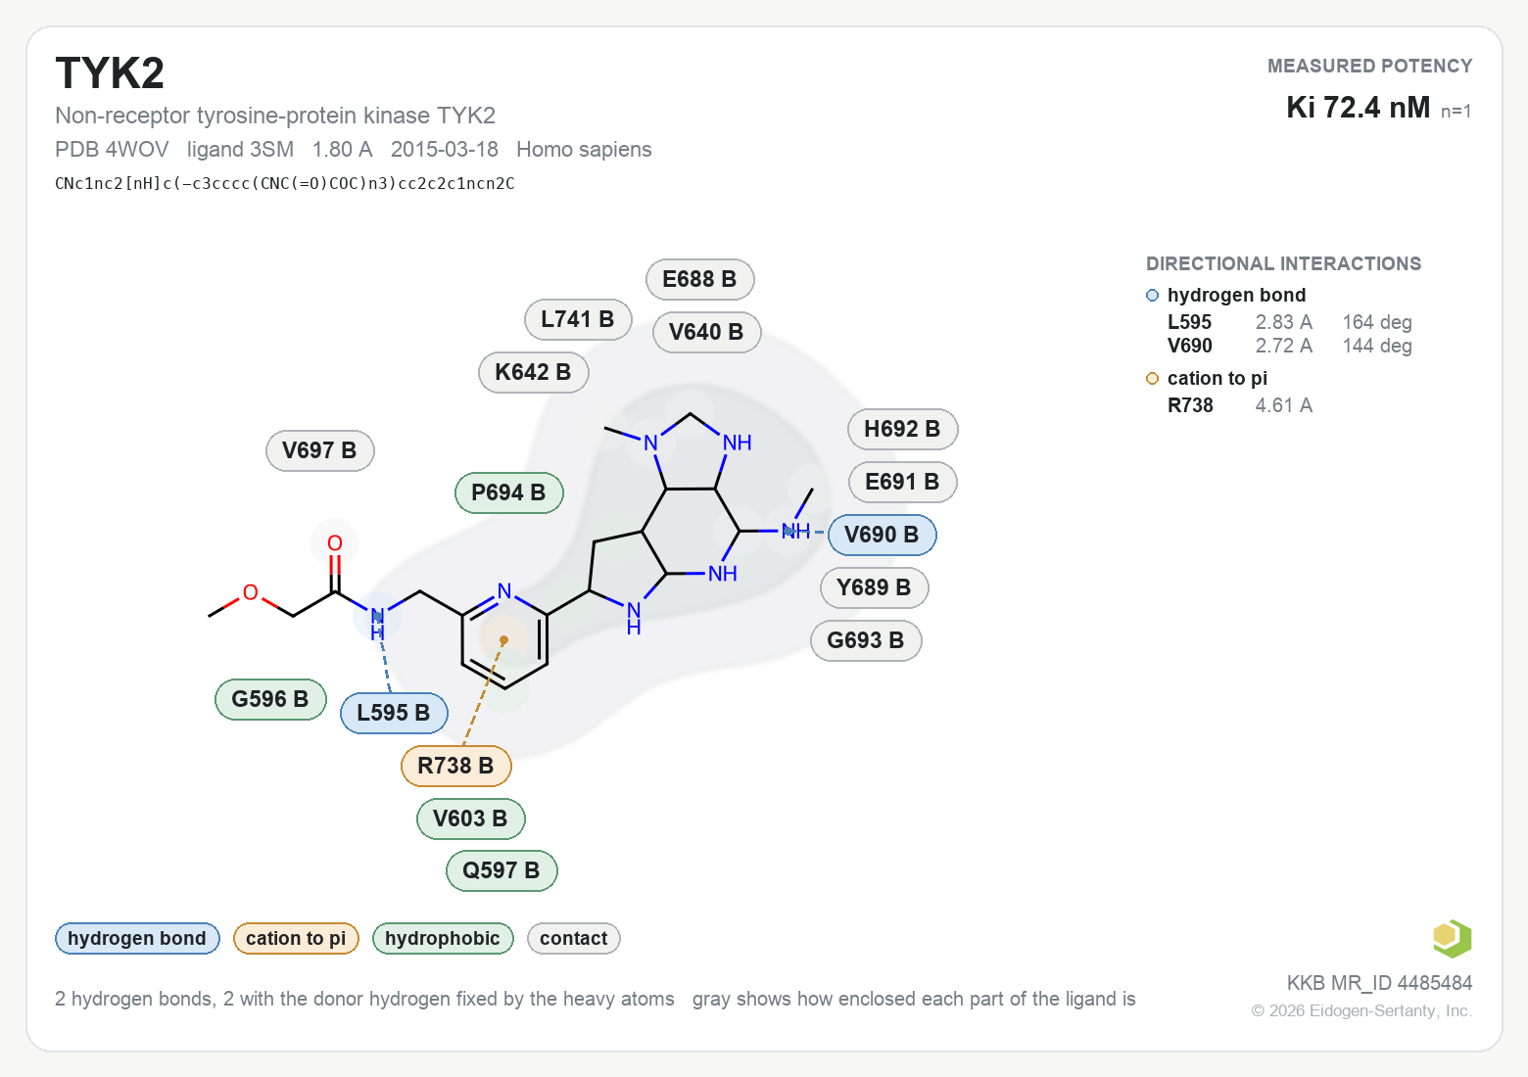1528x1077 pixels.
Task: Select the E691 B residue label
Action: 902,482
